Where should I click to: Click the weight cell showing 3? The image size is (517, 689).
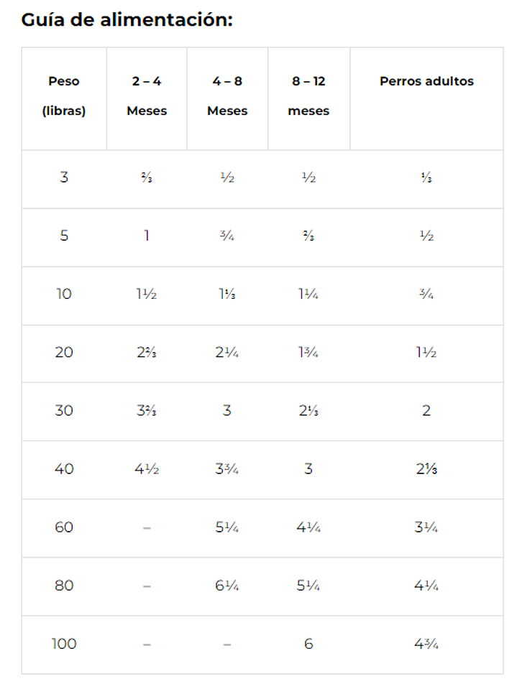tap(64, 177)
